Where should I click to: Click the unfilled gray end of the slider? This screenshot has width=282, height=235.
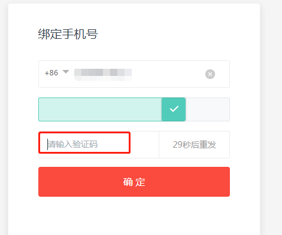(208, 109)
